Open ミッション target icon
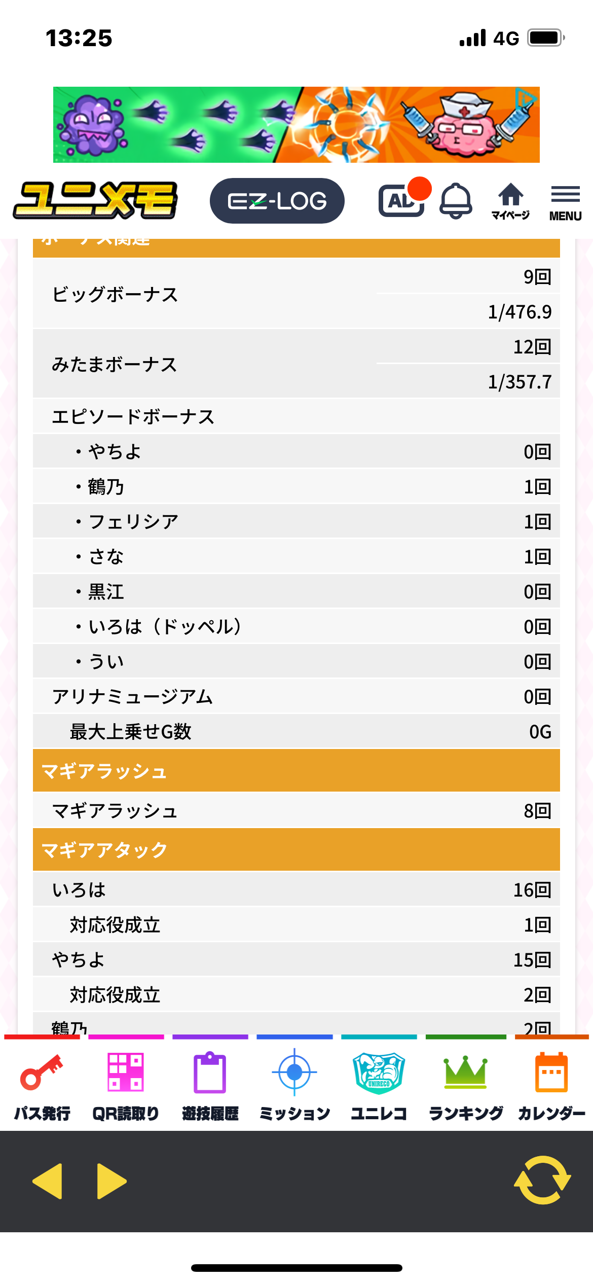This screenshot has width=593, height=1284. pos(294,1084)
